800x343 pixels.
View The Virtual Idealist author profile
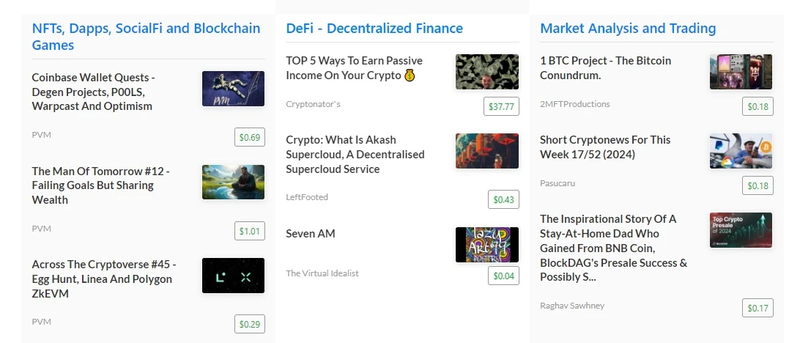click(x=322, y=273)
